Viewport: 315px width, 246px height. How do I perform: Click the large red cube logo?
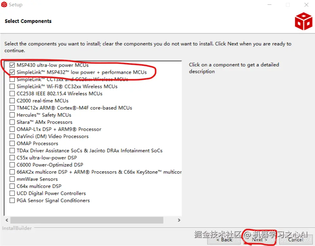coord(304,21)
